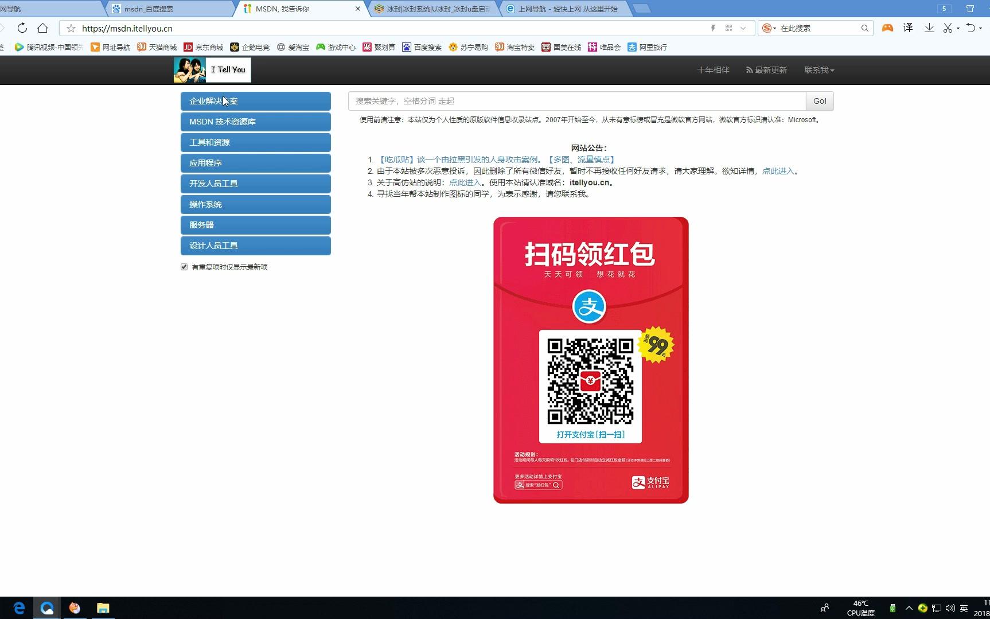
Task: Open File Explorer from the taskbar
Action: [103, 608]
